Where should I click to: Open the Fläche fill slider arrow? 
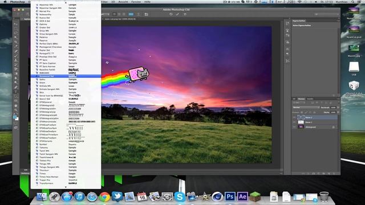click(338, 112)
